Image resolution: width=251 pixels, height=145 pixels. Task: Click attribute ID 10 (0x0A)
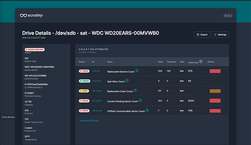pyautogui.click(x=96, y=81)
